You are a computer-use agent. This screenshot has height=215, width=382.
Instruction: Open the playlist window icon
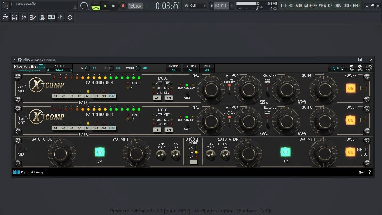coord(5,17)
